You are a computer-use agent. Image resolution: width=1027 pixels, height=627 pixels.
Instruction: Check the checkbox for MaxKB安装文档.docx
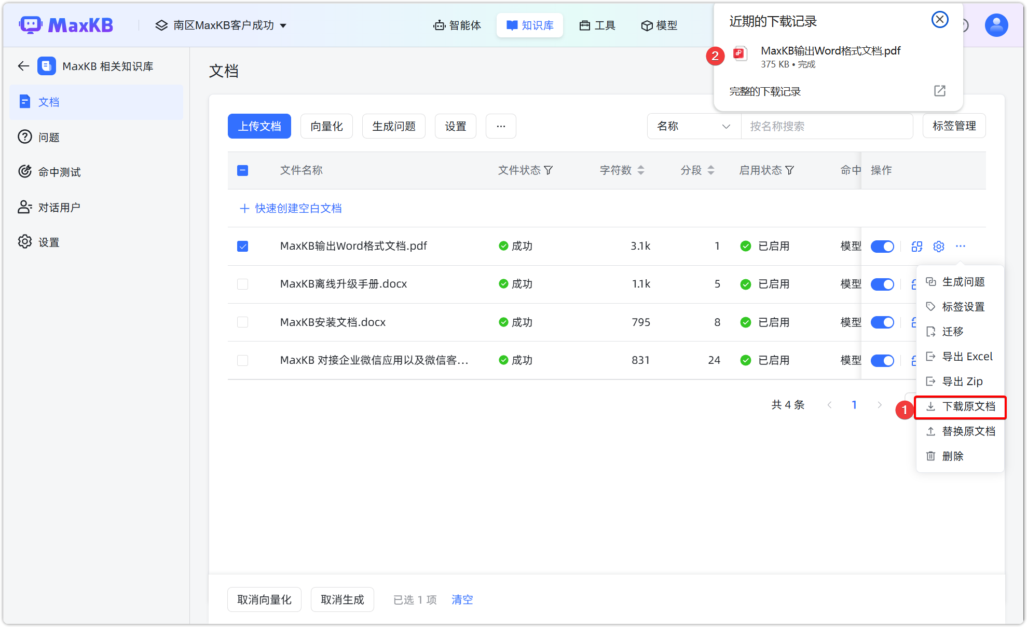[x=242, y=322]
